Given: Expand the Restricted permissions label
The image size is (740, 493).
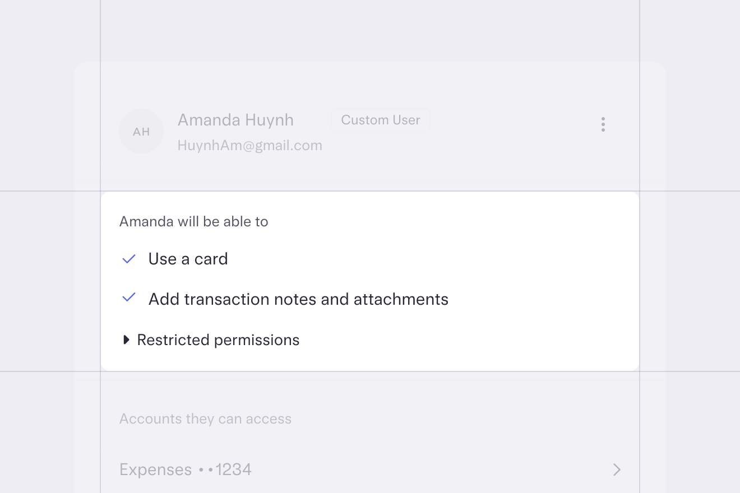Looking at the screenshot, I should (x=218, y=340).
